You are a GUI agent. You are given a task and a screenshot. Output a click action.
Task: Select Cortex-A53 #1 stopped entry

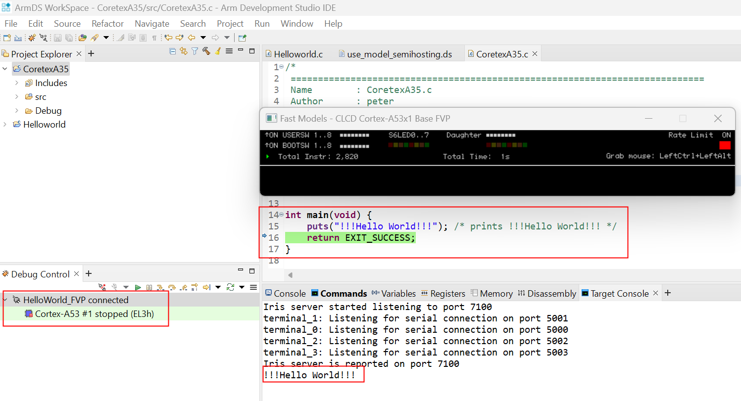point(94,314)
